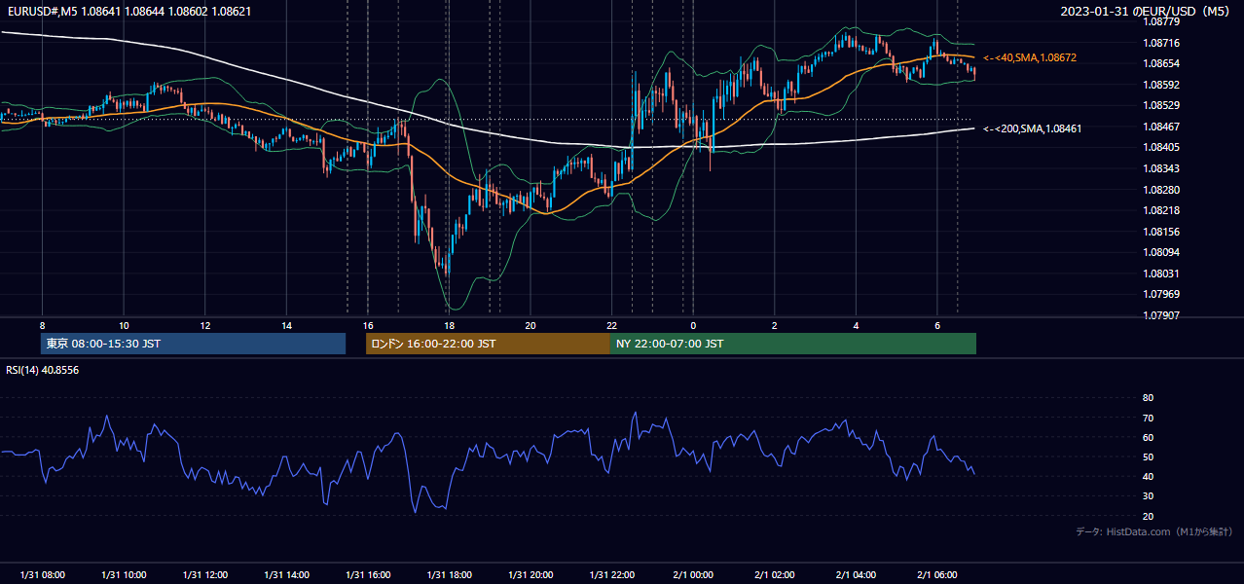Select the 200 SMA 1.08461 white label
The height and width of the screenshot is (584, 1244).
pyautogui.click(x=1033, y=128)
